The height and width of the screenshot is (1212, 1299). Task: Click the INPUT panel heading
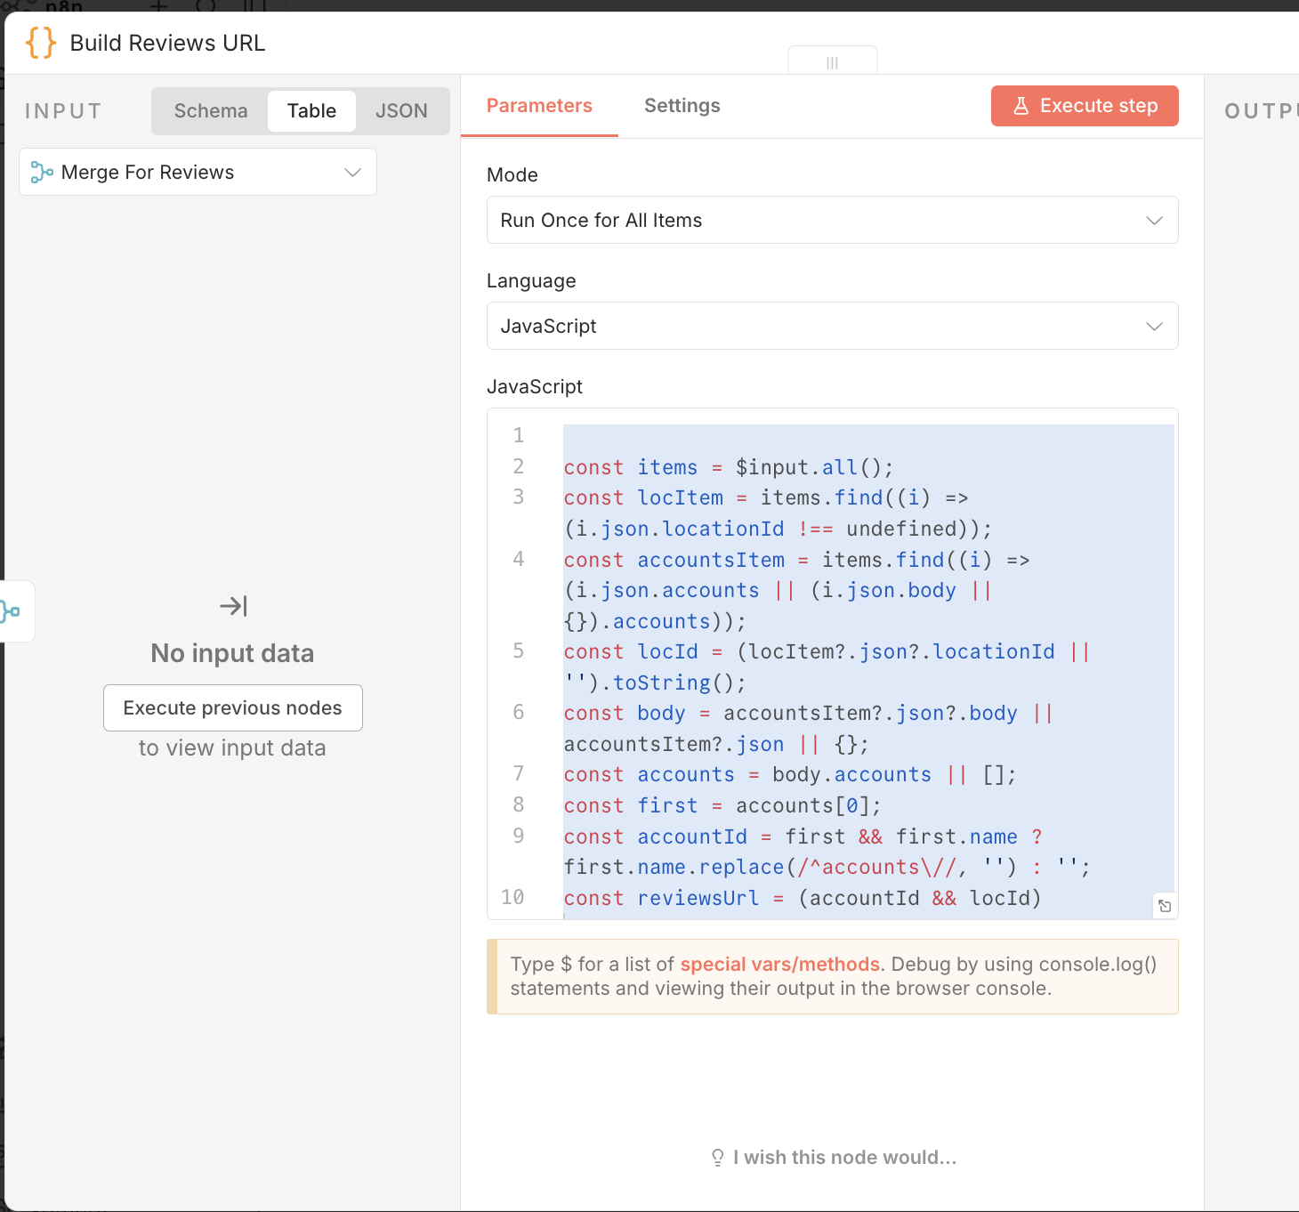63,111
